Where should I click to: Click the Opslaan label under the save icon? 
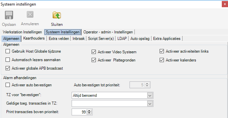(9, 25)
